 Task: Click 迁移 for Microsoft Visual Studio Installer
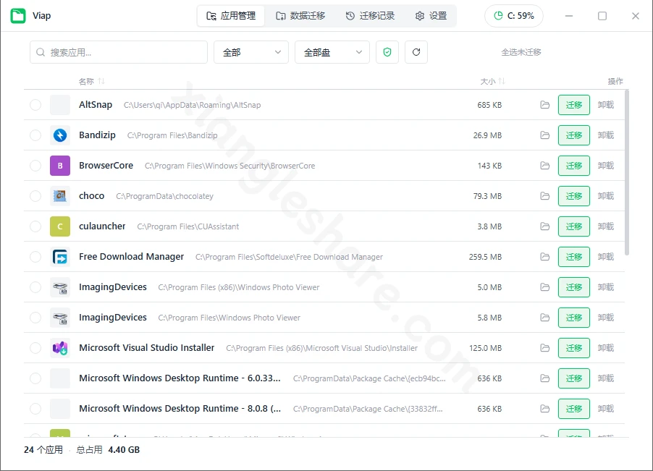click(574, 348)
